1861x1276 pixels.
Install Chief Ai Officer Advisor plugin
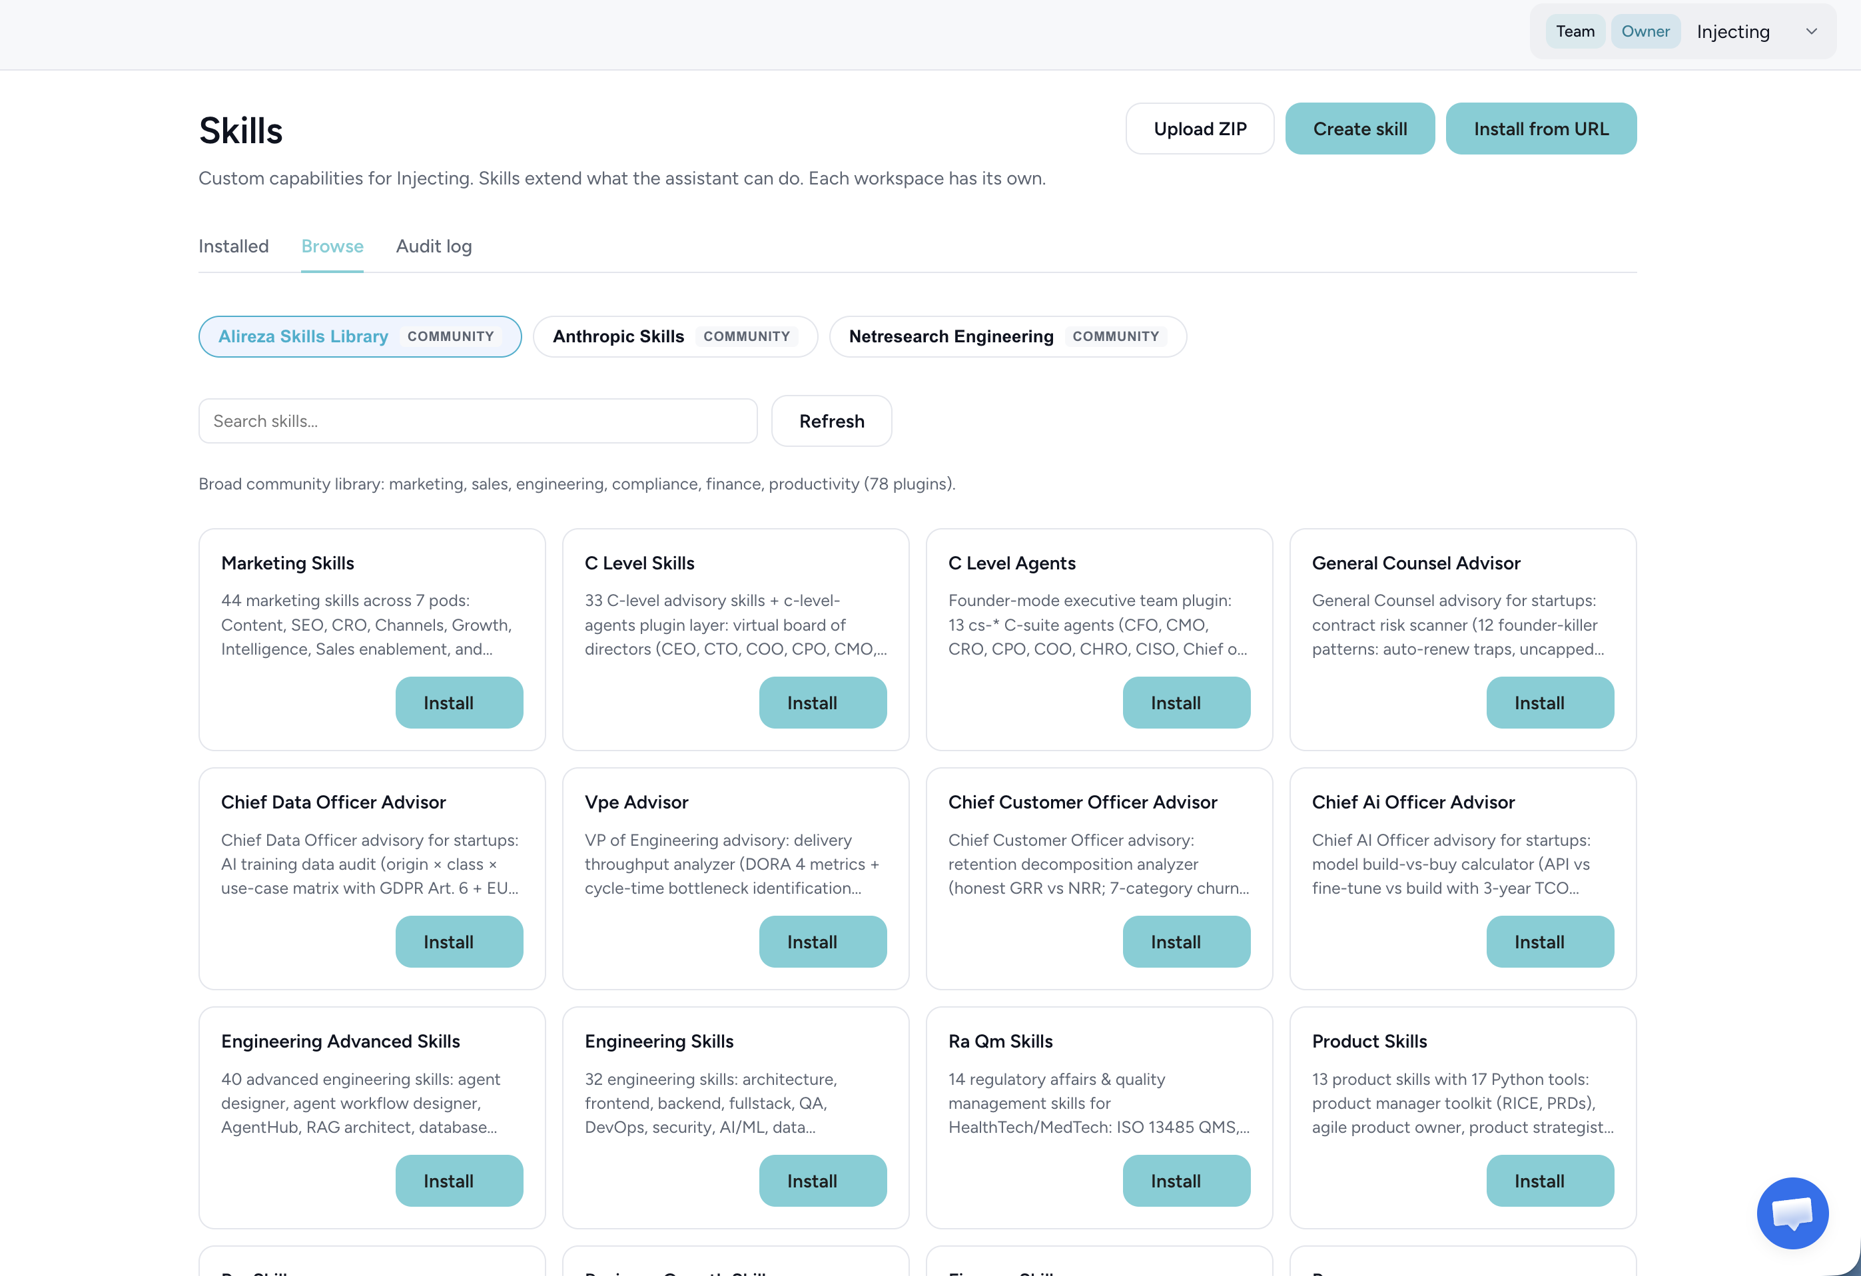[x=1549, y=942]
